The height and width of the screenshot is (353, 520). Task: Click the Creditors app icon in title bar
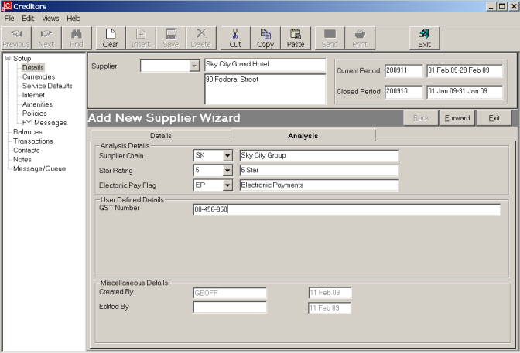(x=7, y=6)
